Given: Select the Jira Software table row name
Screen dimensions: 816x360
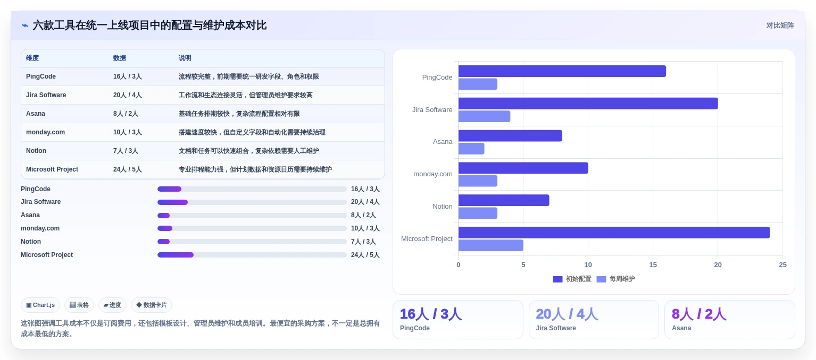Looking at the screenshot, I should 46,95.
